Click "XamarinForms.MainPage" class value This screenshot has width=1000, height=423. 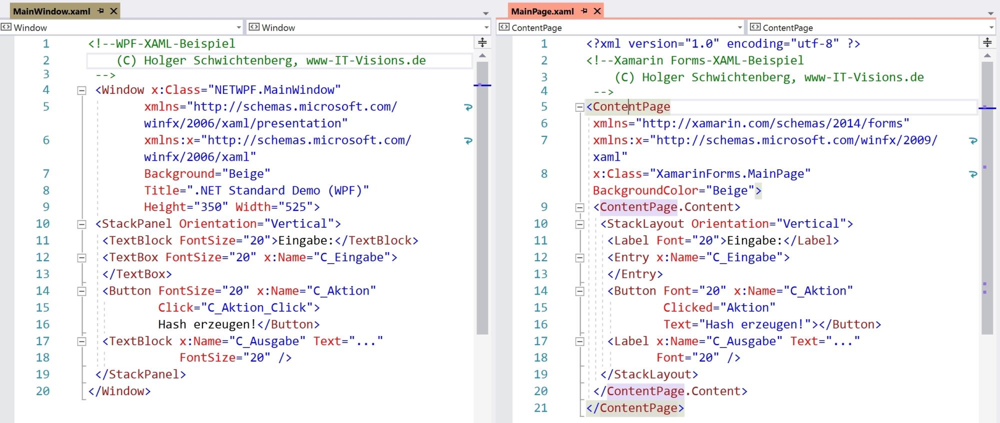(x=730, y=174)
